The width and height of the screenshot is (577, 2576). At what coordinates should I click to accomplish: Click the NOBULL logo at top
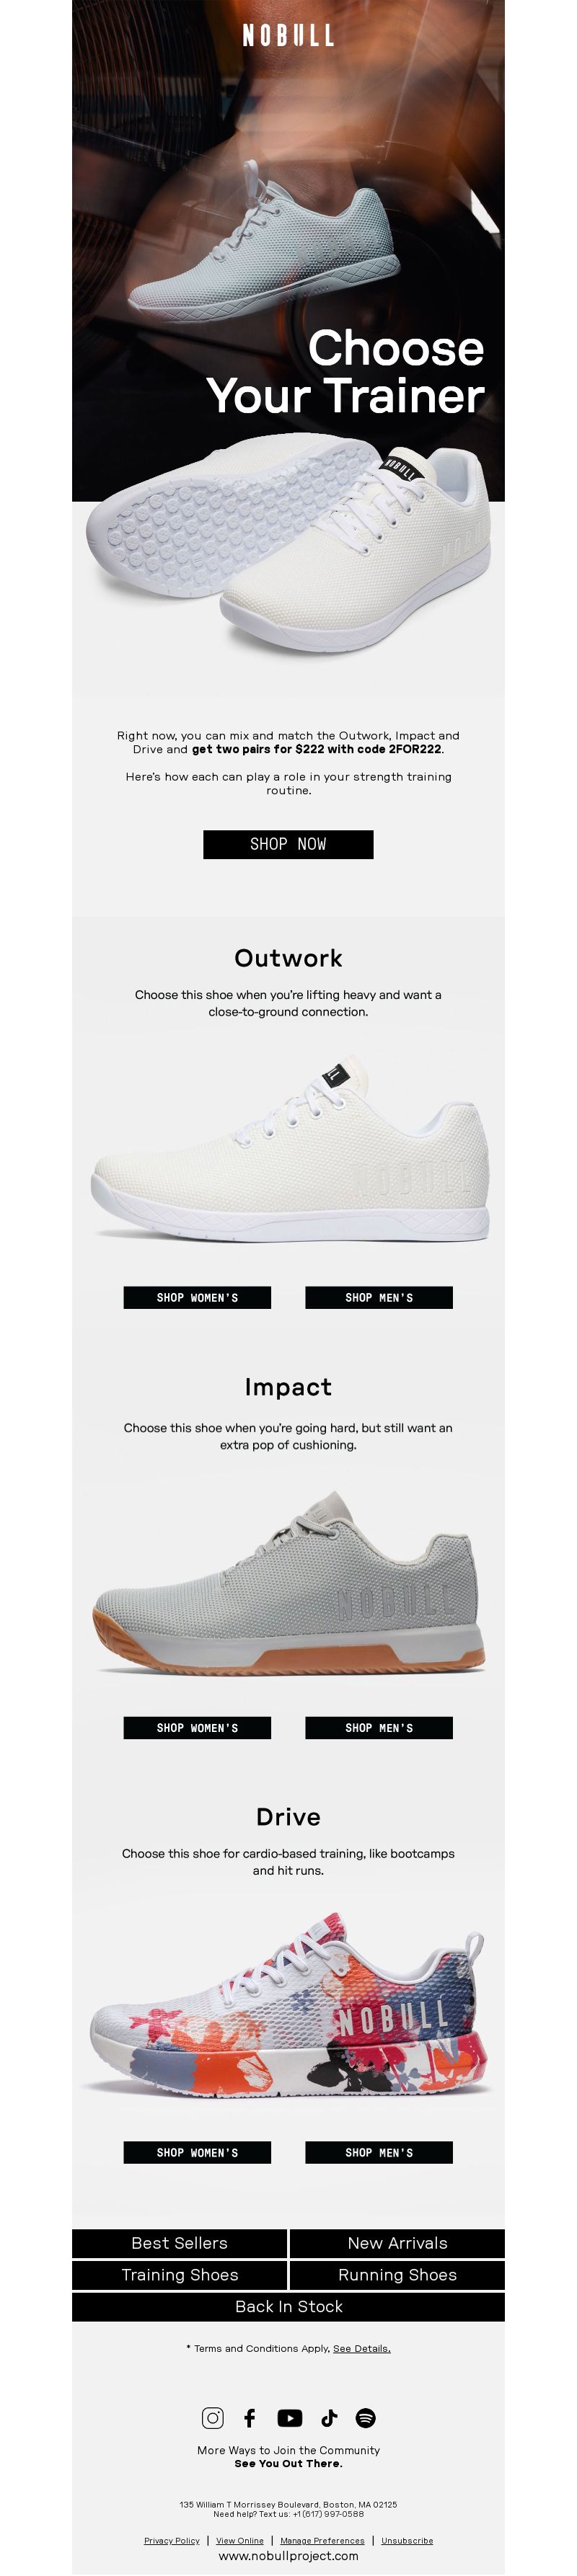pyautogui.click(x=288, y=36)
